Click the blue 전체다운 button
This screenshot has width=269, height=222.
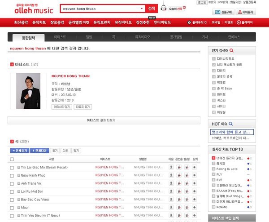click(x=39, y=151)
